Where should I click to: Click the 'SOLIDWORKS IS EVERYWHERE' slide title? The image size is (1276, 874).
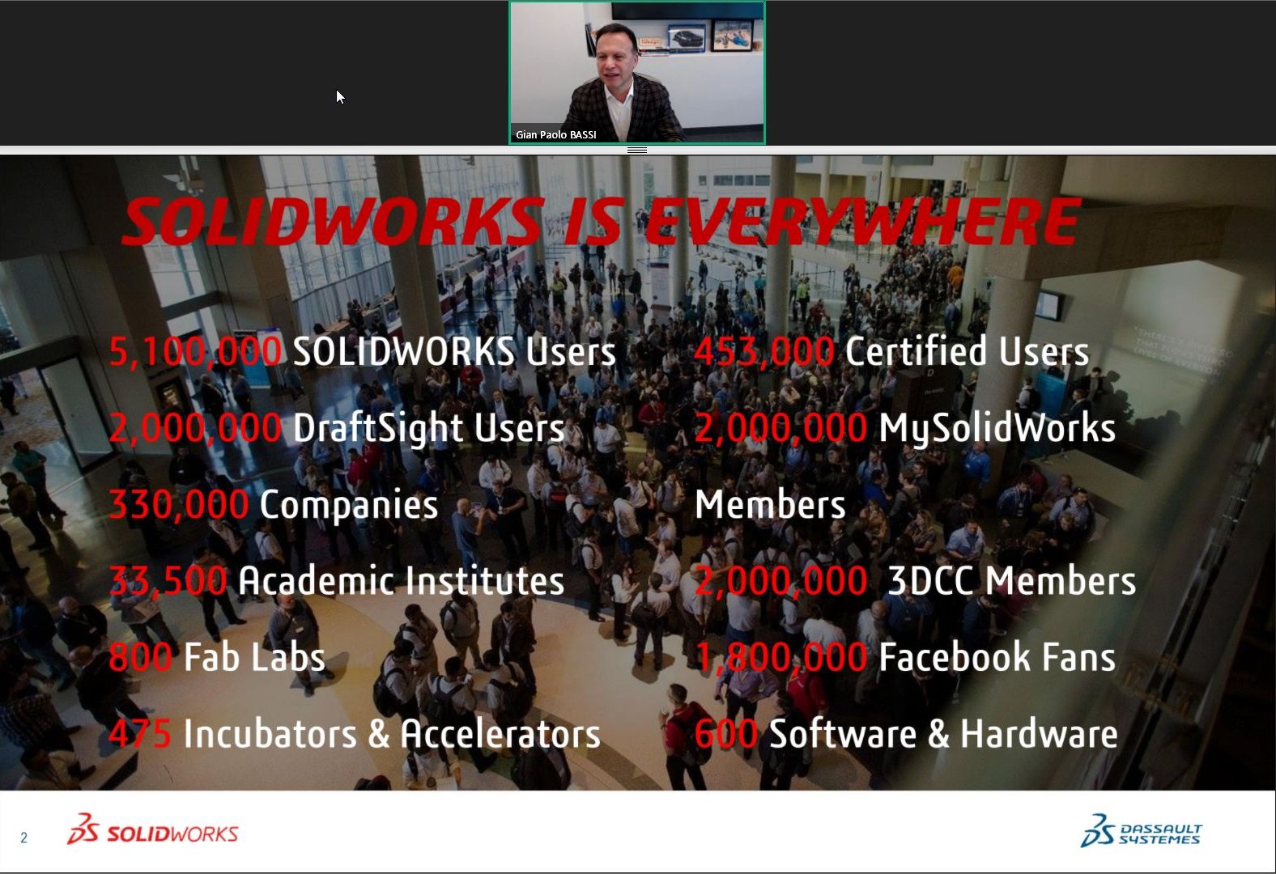click(601, 221)
